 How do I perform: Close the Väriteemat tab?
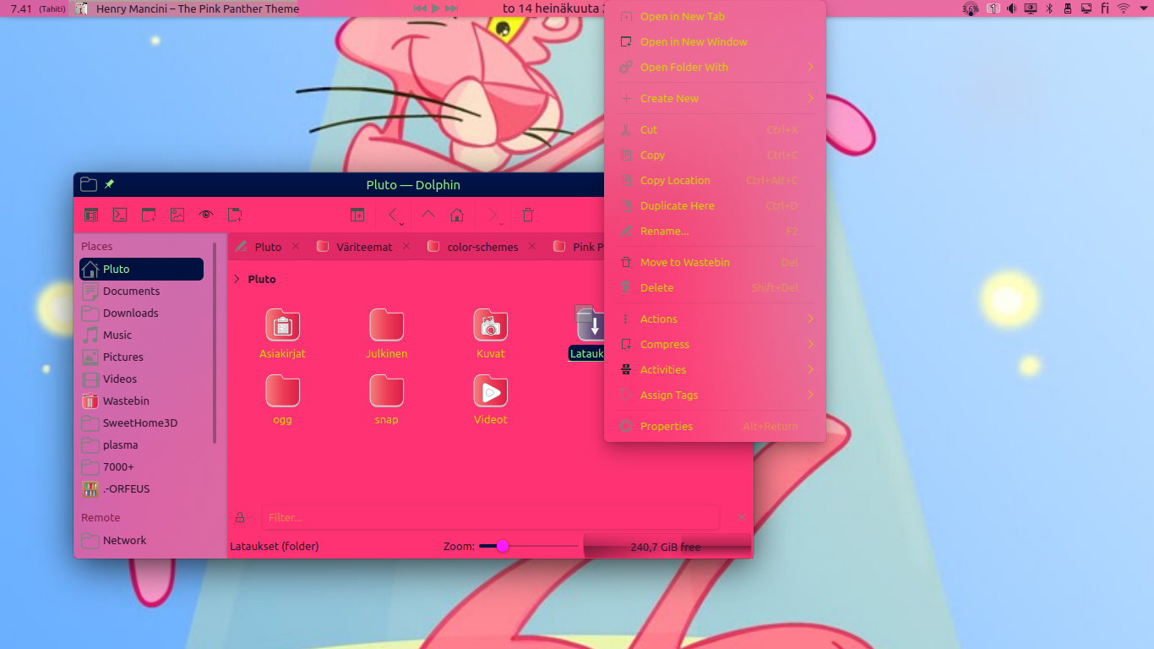pos(406,246)
